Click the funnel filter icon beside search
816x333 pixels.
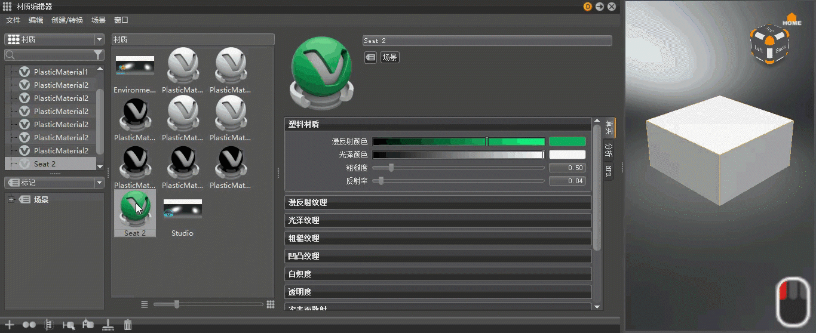point(99,55)
